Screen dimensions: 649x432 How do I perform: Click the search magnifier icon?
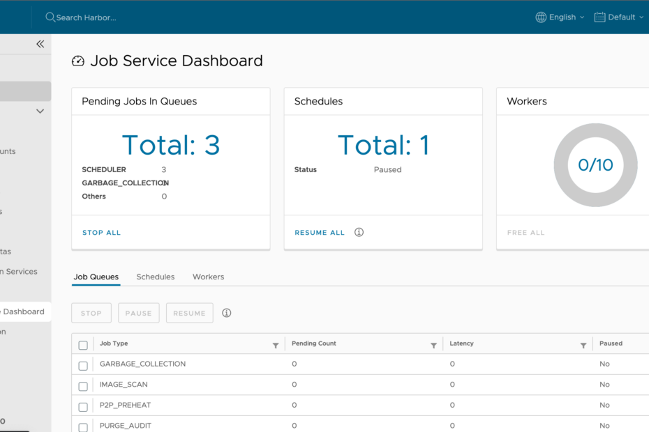click(x=50, y=17)
